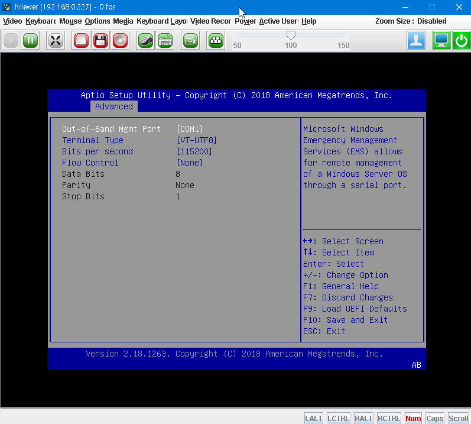The width and height of the screenshot is (471, 424).
Task: Click the Parity label
Action: coord(76,185)
